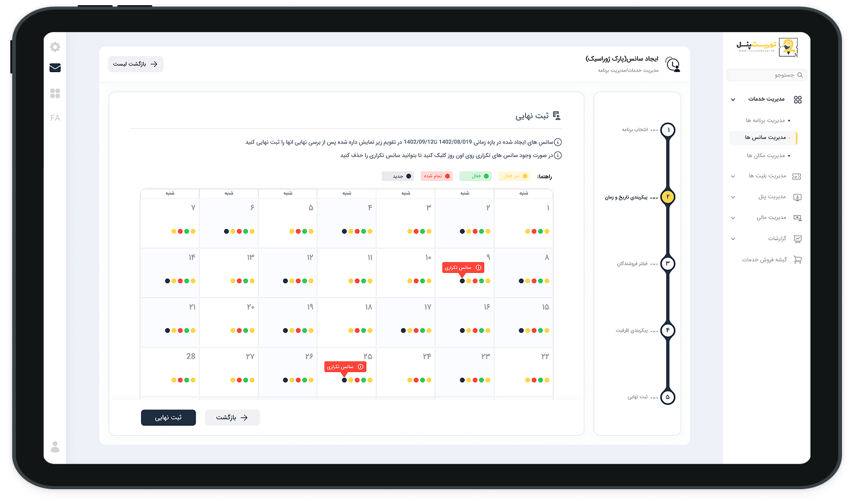Go to step 3 فیلتر فروشندگان

click(668, 264)
